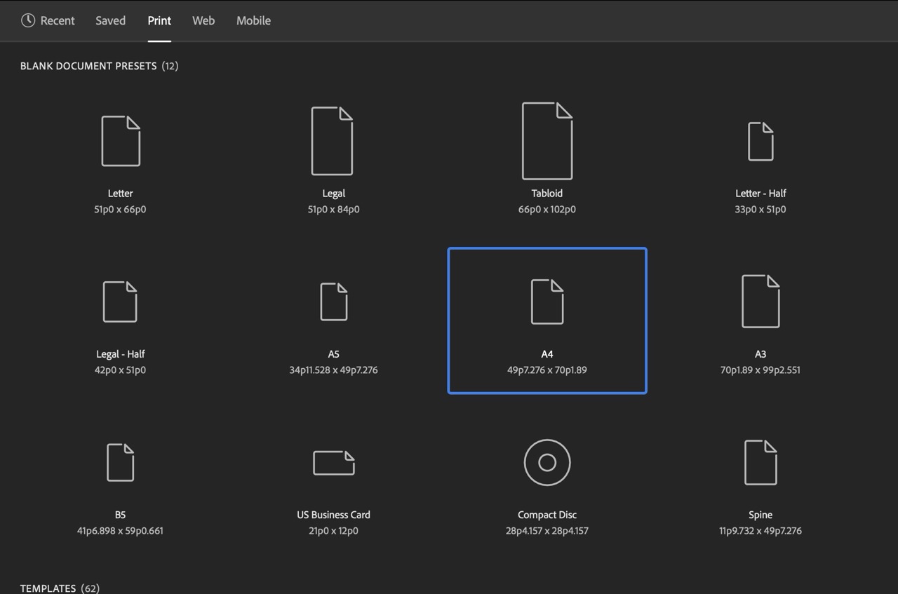Click the Compact Disc name label

547,514
